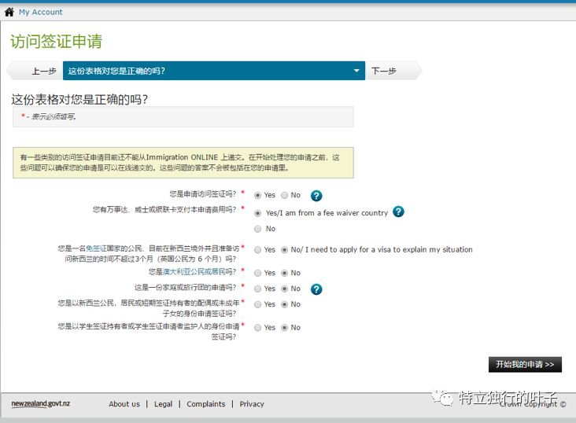Select Yes for 澳大利亚公民或居民 question
Viewport: 576px width, 423px height.
[x=257, y=273]
